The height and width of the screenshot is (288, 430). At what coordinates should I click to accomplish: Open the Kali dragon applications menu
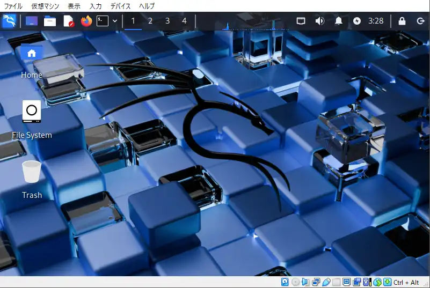(x=9, y=21)
